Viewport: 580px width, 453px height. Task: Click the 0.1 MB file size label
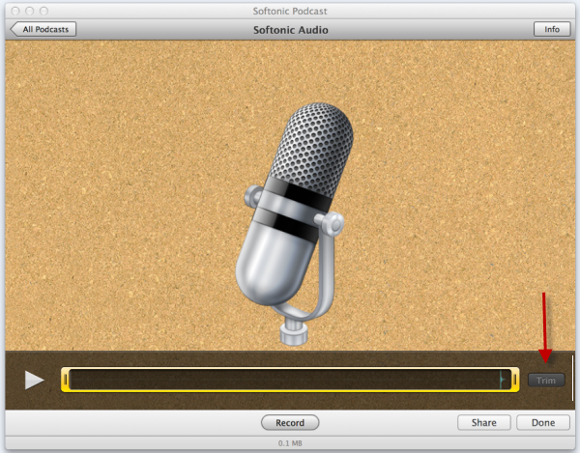click(291, 443)
